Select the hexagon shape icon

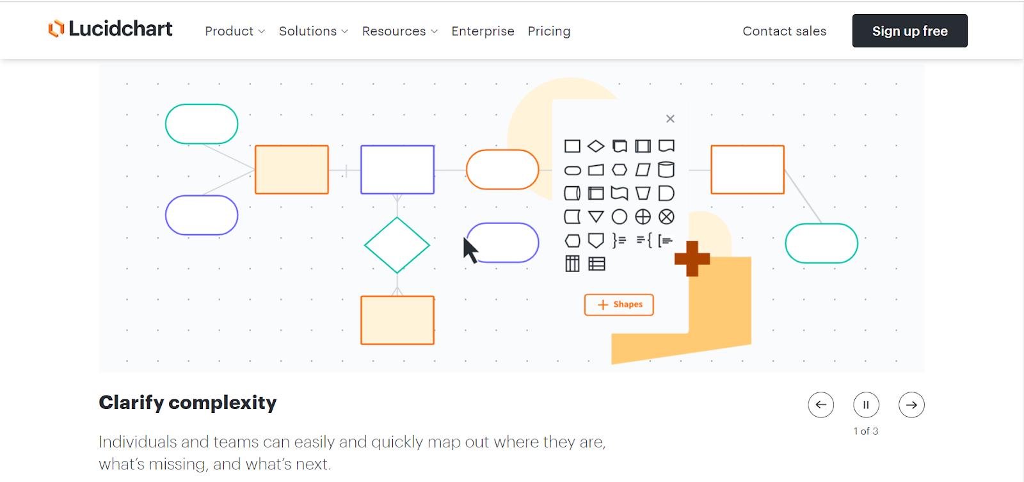click(619, 169)
